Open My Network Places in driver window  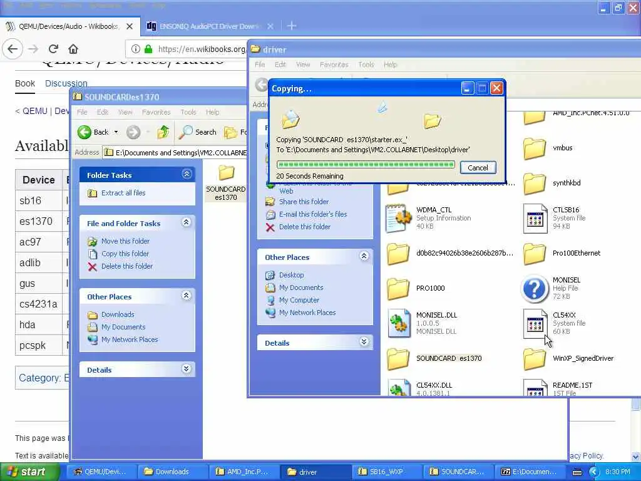(307, 313)
